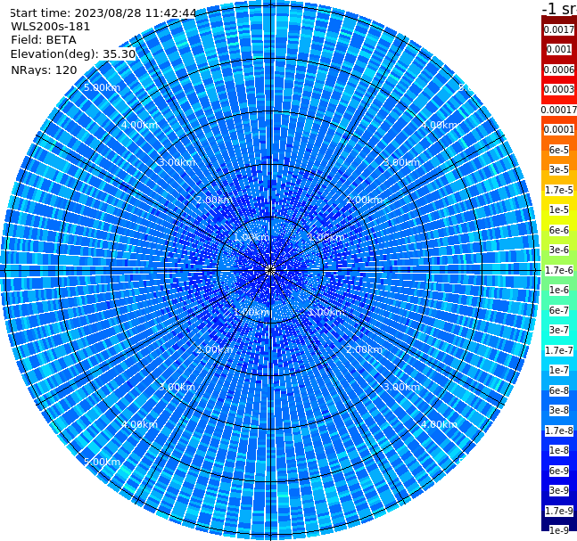Select the 6e-6 colorbar tick

coord(559,230)
